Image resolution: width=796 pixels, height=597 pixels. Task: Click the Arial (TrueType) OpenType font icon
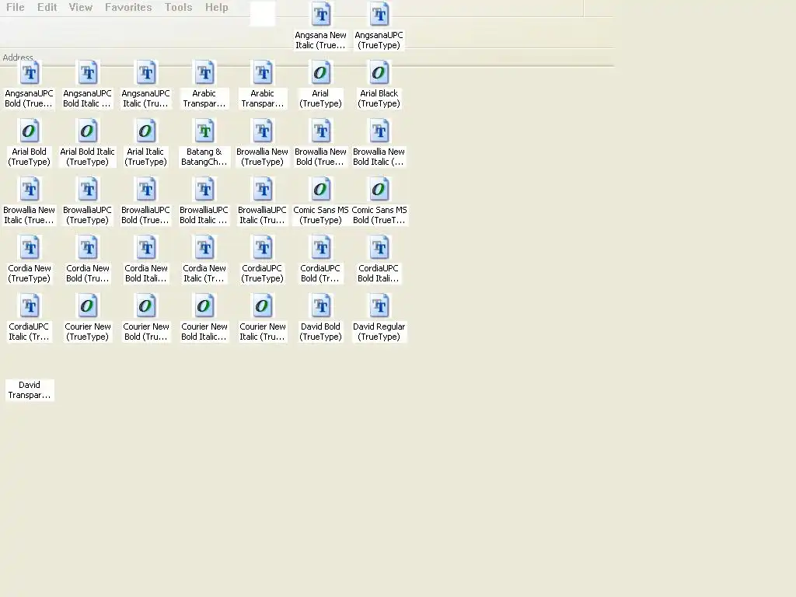pos(321,72)
